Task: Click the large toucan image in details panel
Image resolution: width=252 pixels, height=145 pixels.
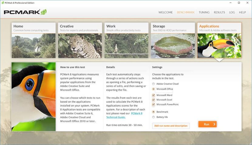Action: pyautogui.click(x=34, y=97)
